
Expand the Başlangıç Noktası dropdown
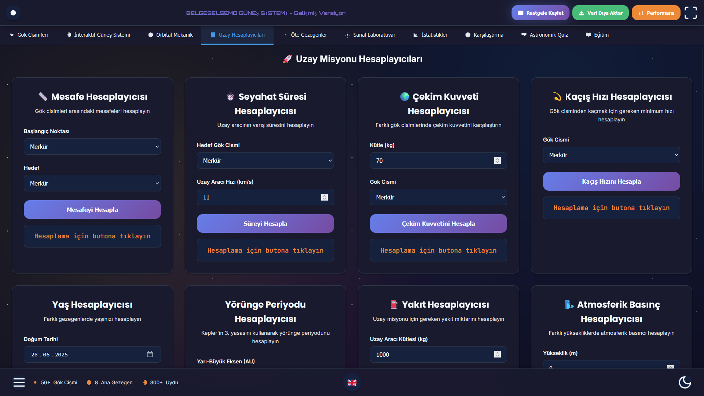[x=92, y=147]
